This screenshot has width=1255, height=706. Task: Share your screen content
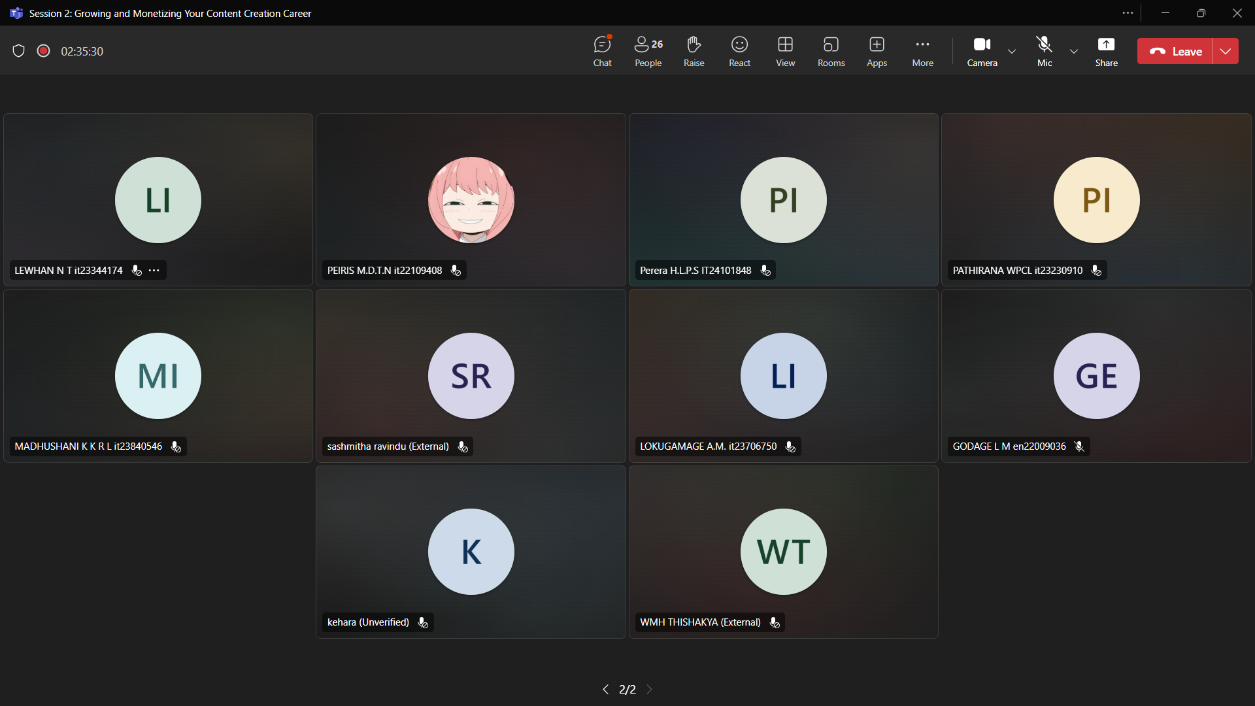tap(1106, 51)
